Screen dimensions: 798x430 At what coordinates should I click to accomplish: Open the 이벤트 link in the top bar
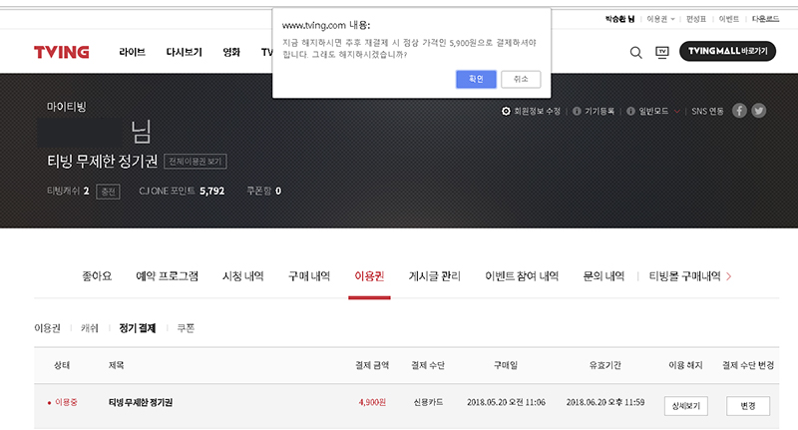tap(729, 19)
